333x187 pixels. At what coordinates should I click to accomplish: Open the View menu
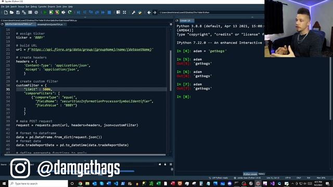65,7
